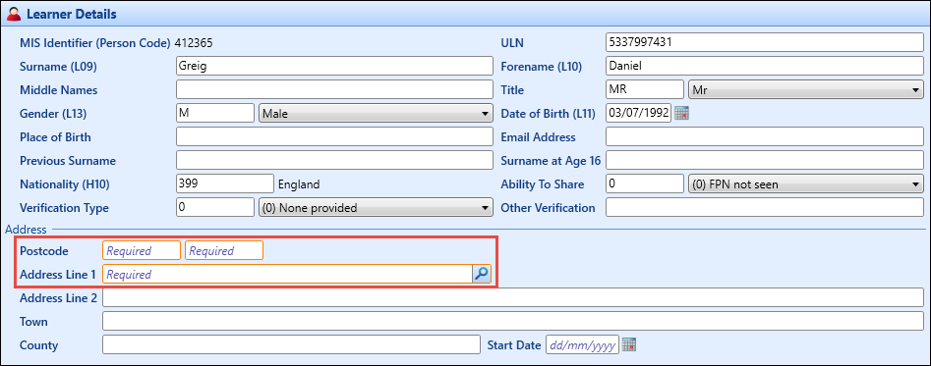
Task: Click the Surname field containing Greig
Action: click(x=334, y=66)
